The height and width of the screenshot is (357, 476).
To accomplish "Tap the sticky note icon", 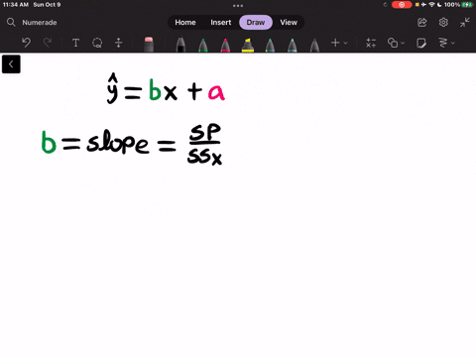I will pyautogui.click(x=421, y=43).
